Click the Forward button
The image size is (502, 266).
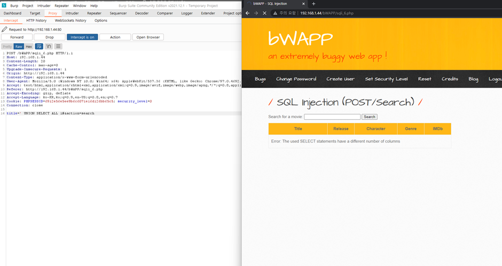pyautogui.click(x=17, y=37)
